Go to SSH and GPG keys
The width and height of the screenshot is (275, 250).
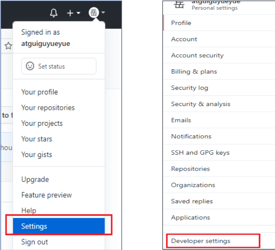click(x=200, y=153)
